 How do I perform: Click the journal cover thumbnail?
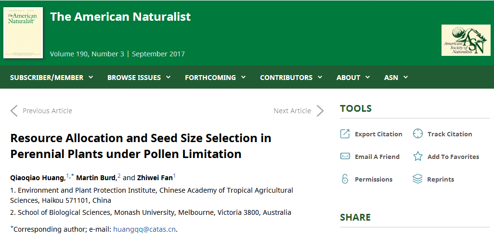[x=23, y=33]
